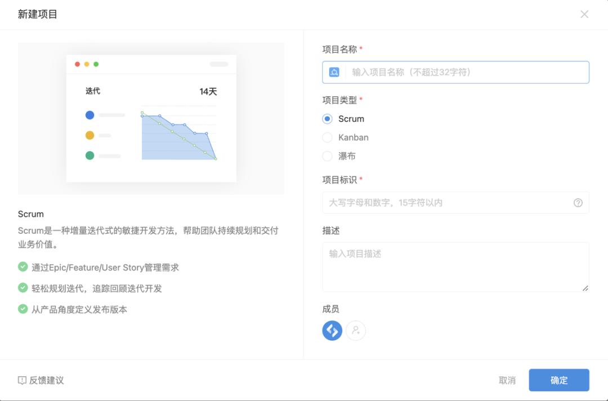
Task: Click the 通过Epic/Feature/User Story管理需求 text
Action: point(105,268)
